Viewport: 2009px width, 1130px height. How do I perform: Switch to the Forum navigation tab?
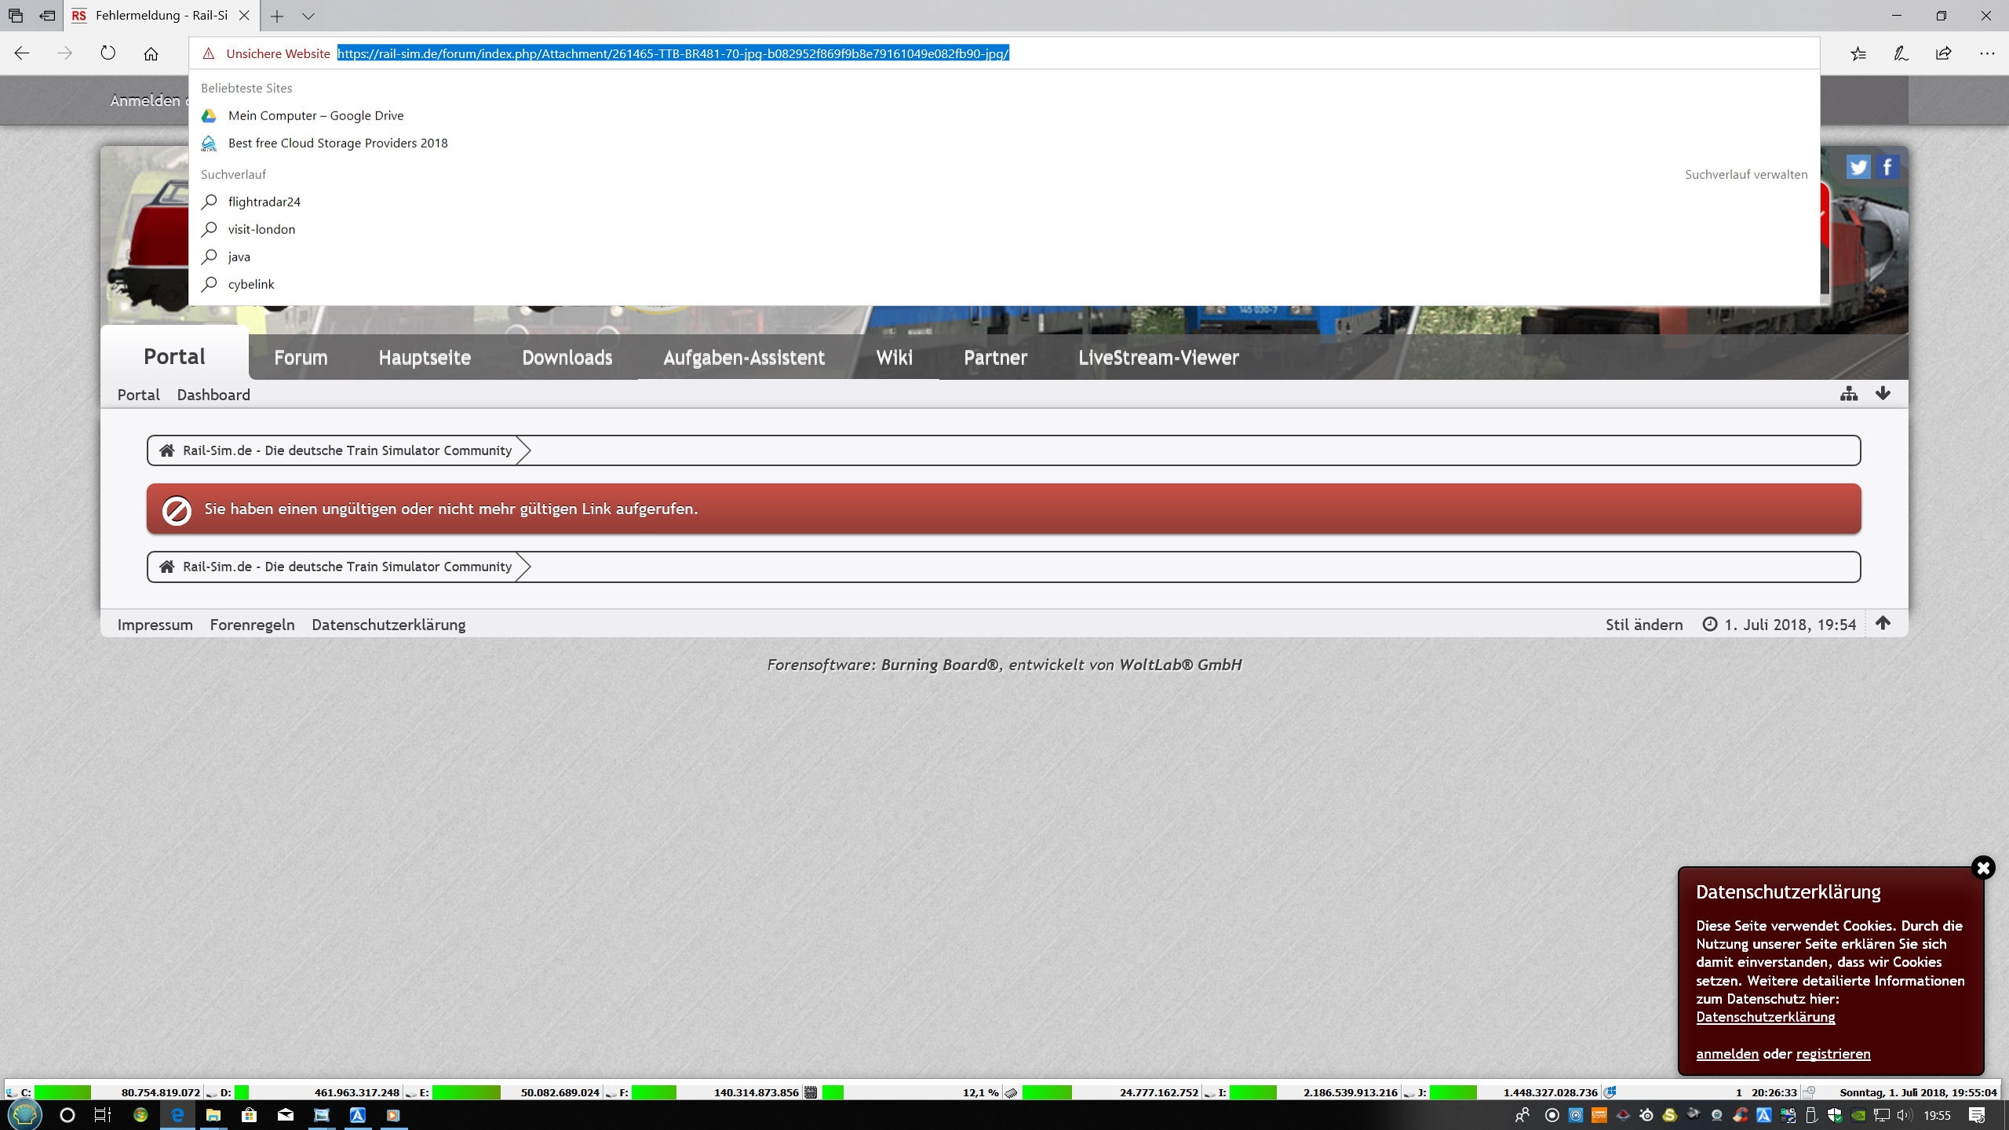[x=301, y=358]
